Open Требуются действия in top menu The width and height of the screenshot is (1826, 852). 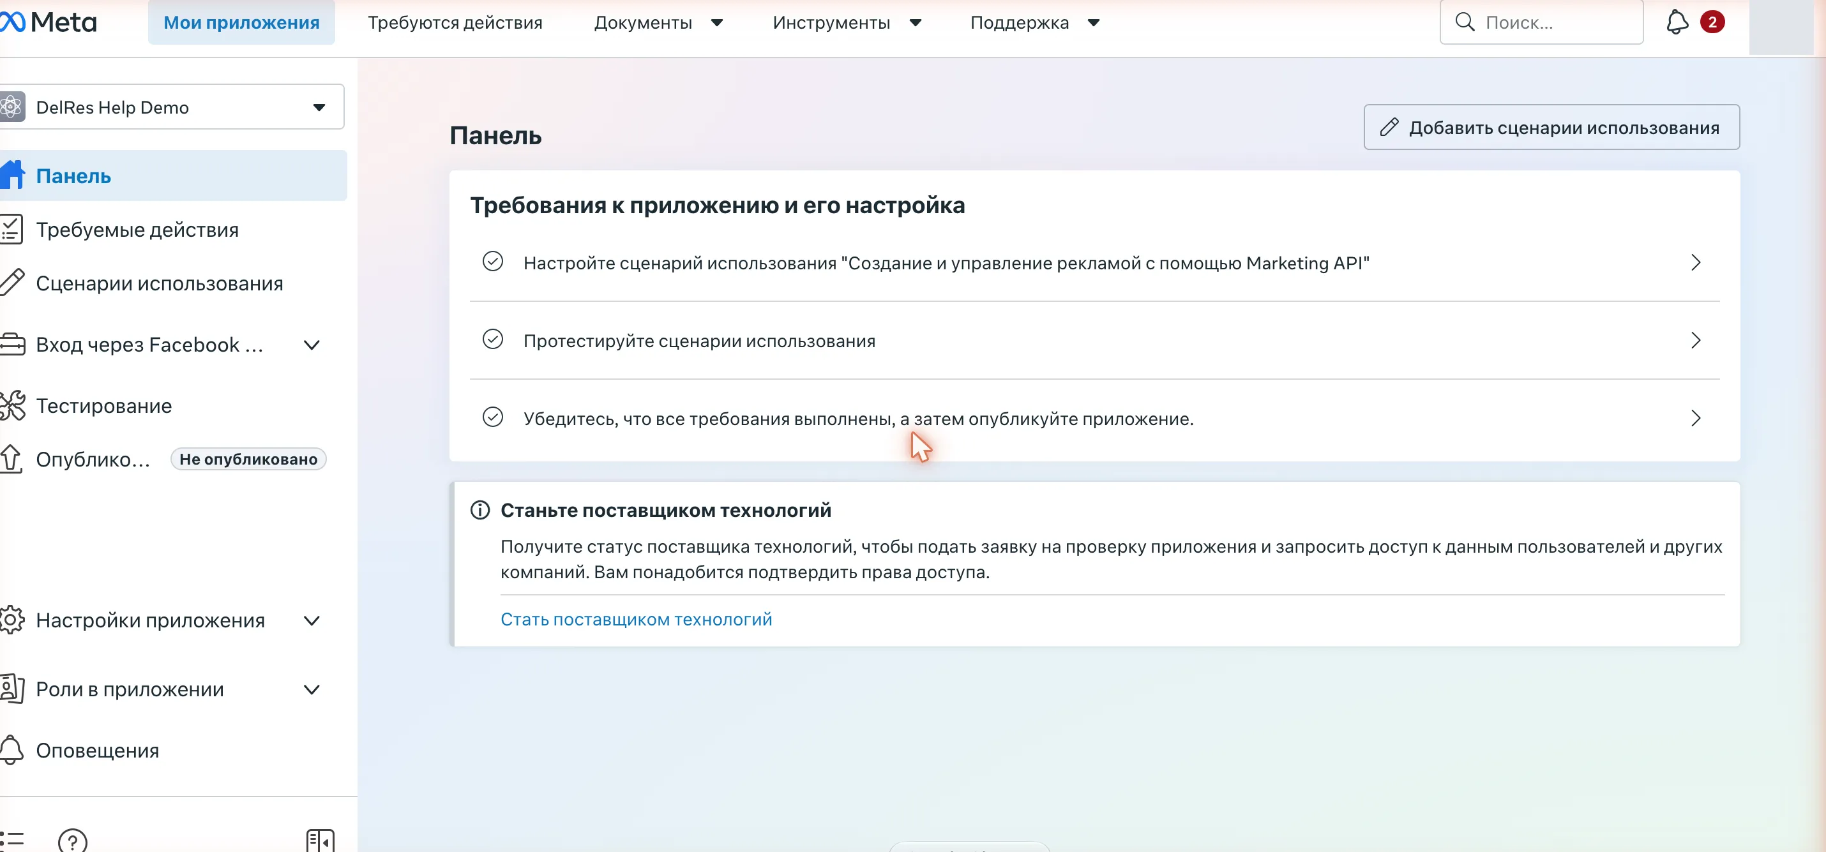point(455,23)
